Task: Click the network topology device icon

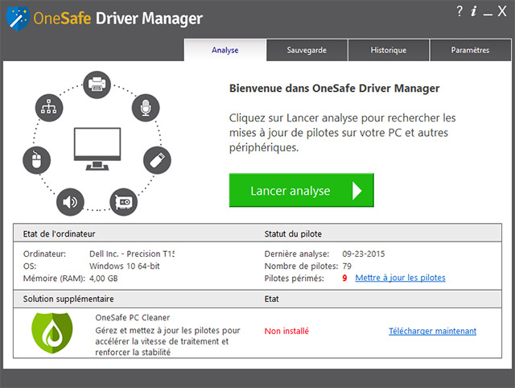Action: click(x=49, y=108)
